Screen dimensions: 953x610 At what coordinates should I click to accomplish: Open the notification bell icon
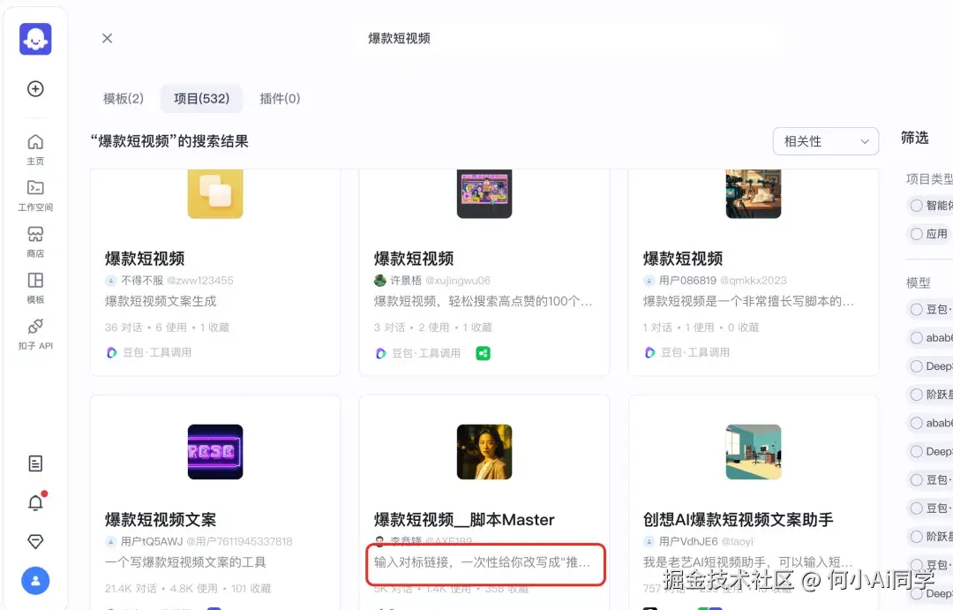coord(35,501)
